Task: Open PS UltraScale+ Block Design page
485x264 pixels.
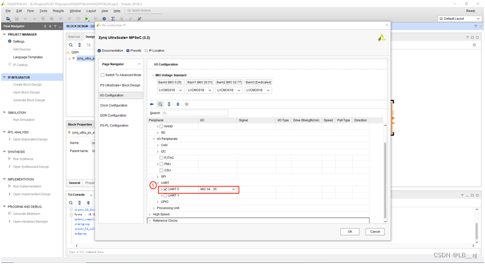Action: pos(120,85)
